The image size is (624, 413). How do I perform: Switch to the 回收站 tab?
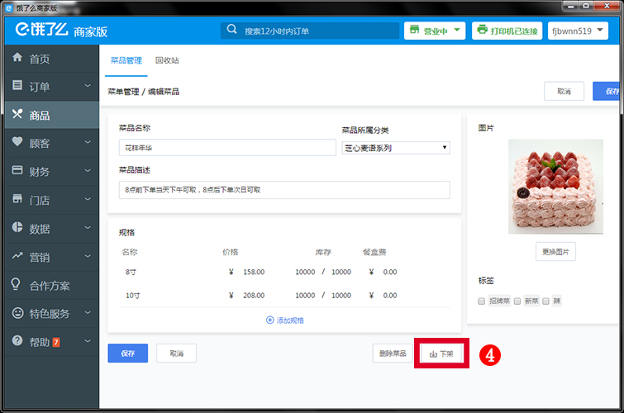(167, 61)
